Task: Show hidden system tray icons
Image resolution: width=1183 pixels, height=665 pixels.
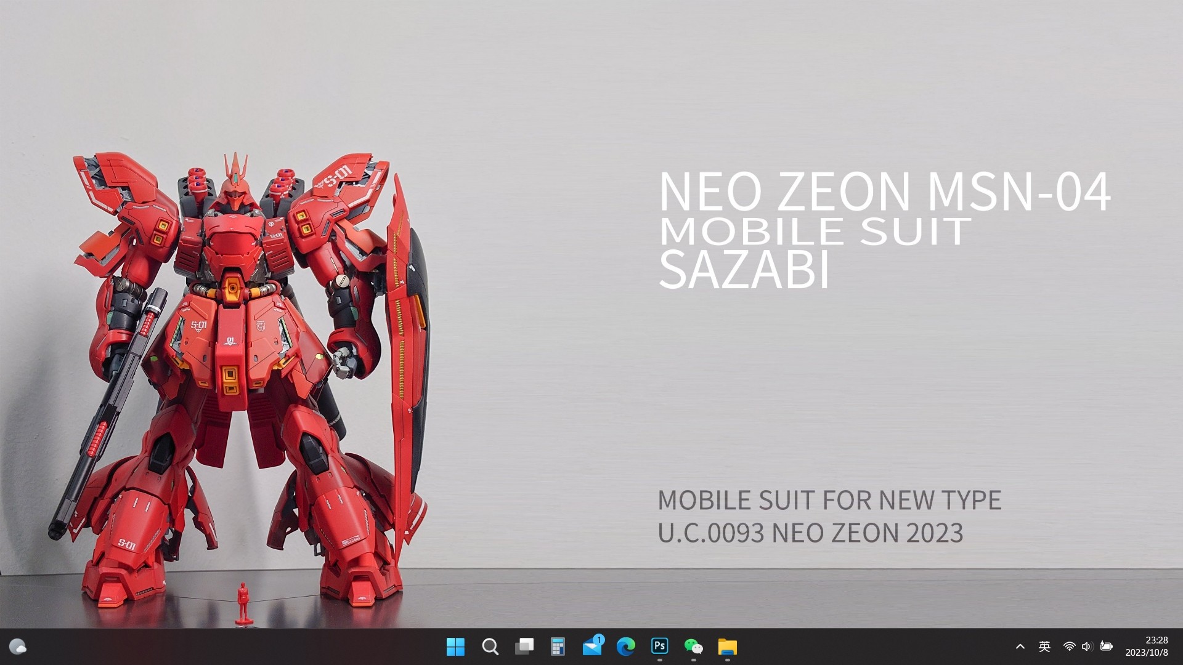Action: click(x=1020, y=647)
